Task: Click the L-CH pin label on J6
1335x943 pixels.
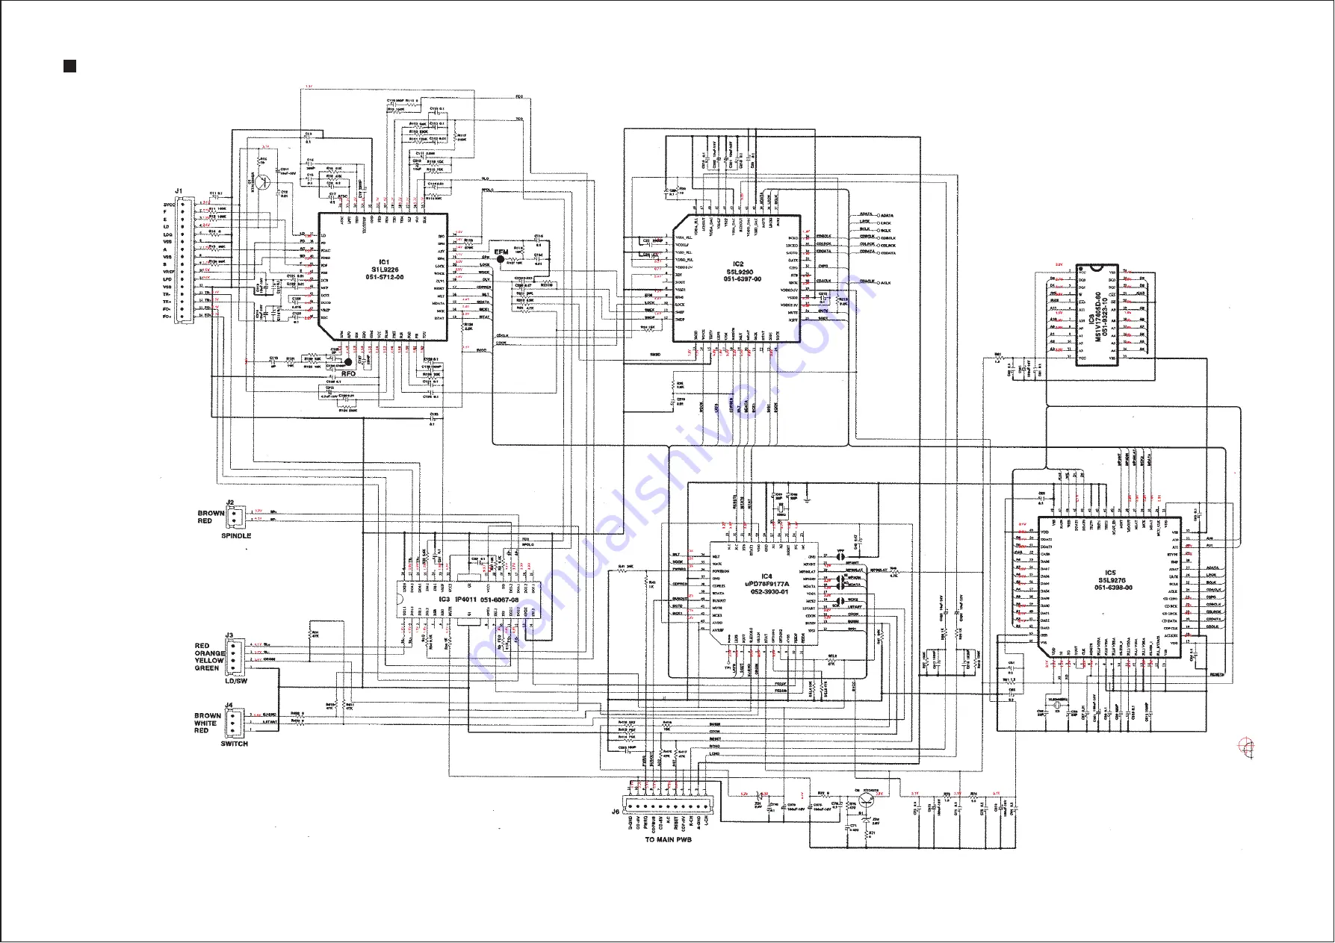Action: 706,821
